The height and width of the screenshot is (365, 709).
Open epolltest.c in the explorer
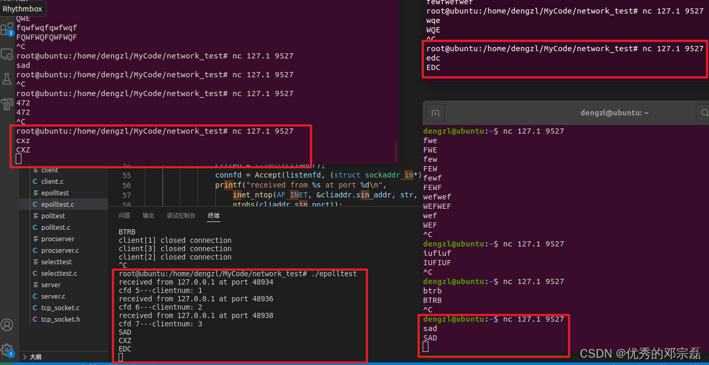coord(63,204)
